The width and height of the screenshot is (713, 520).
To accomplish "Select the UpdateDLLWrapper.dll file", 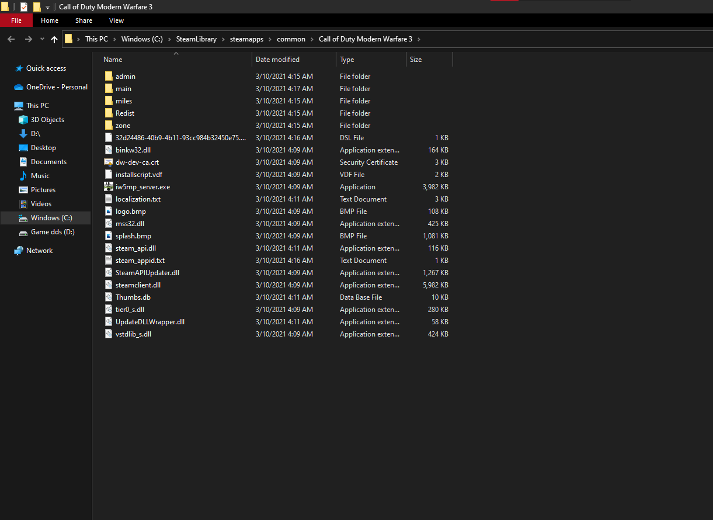I will tap(150, 322).
